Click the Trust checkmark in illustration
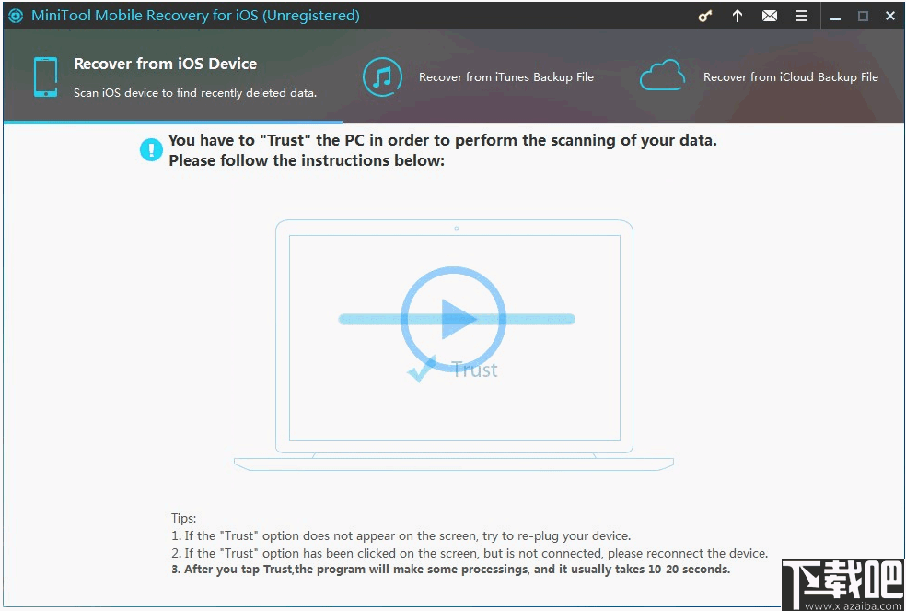906x611 pixels. tap(421, 370)
